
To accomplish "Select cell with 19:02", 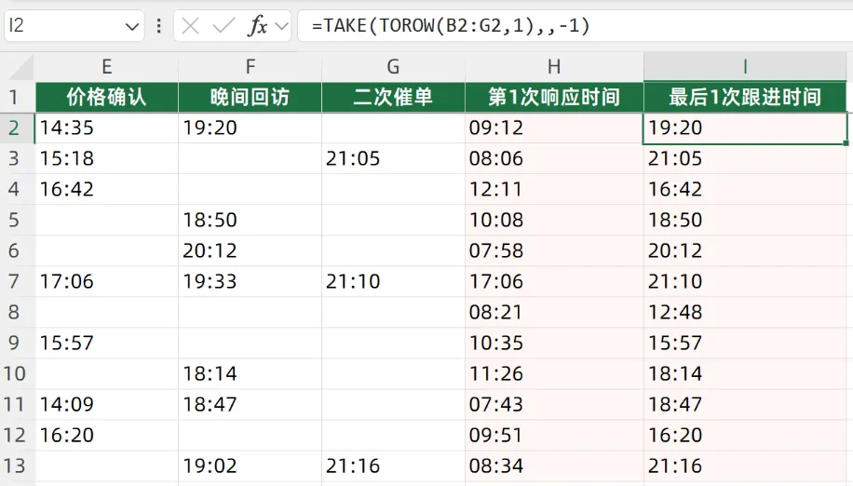I will (250, 466).
